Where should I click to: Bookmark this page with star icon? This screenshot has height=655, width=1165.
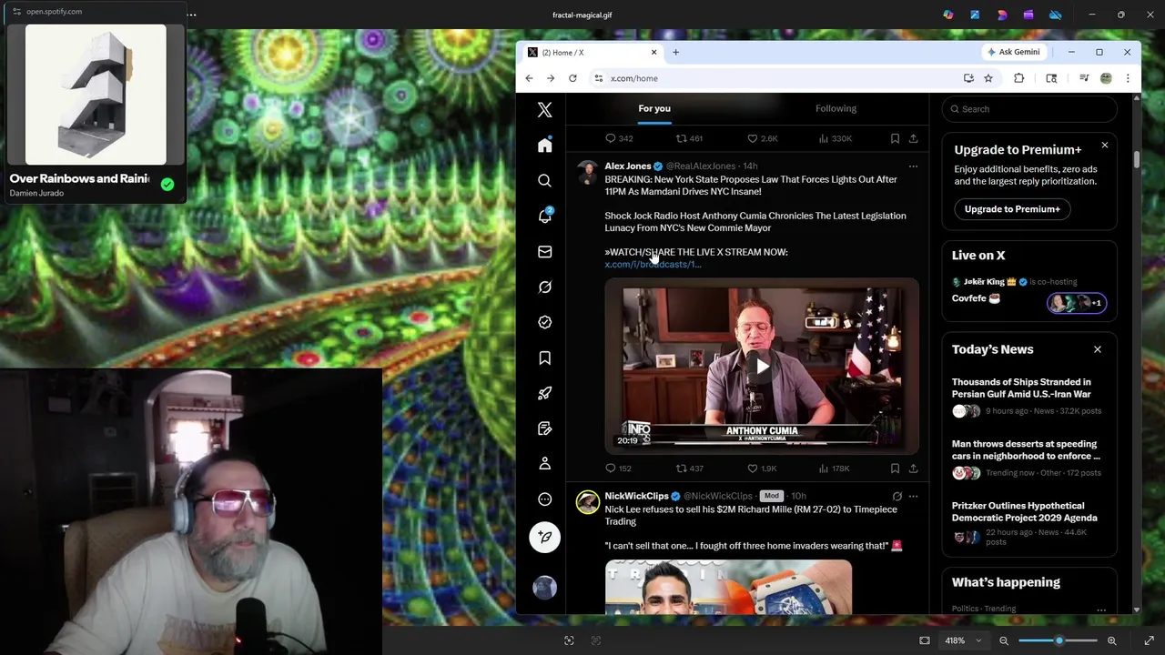(x=988, y=78)
